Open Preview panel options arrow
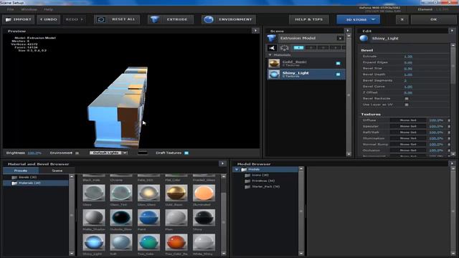Screen dimensions: 459x258 pos(255,31)
